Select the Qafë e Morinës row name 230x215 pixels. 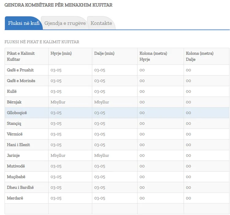[x=21, y=81]
